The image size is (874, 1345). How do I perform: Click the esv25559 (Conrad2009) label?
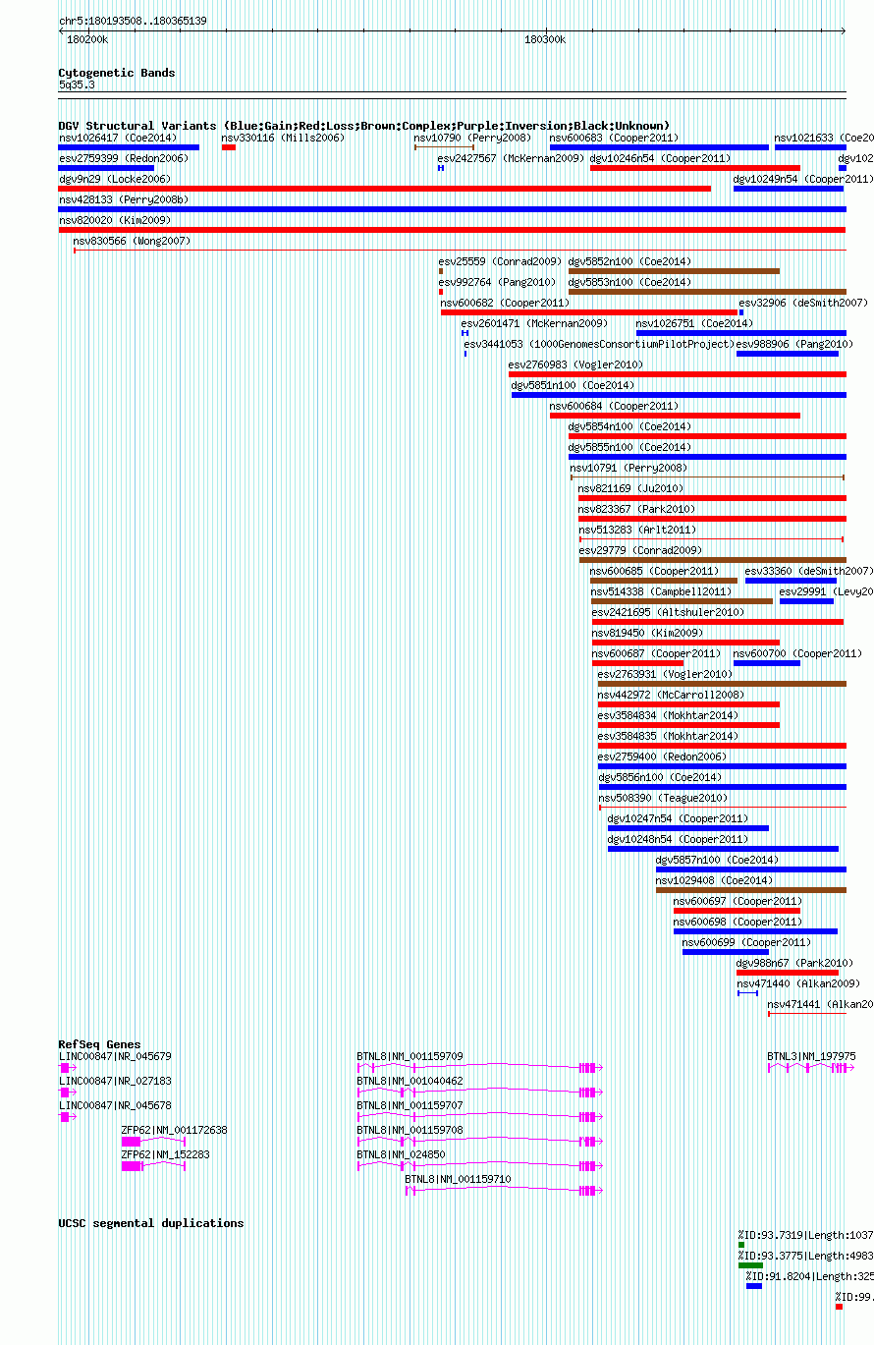500,261
